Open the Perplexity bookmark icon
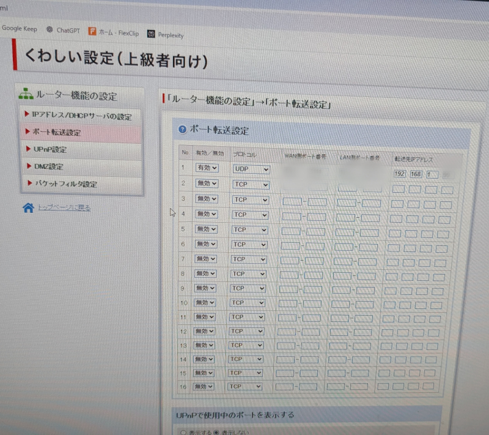 tap(150, 34)
